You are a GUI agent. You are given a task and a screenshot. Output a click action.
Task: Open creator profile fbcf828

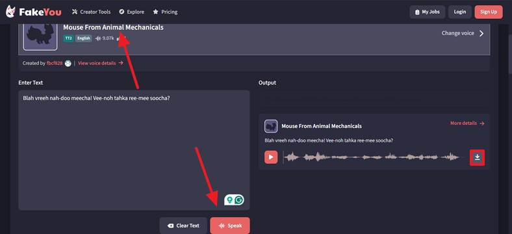(55, 63)
